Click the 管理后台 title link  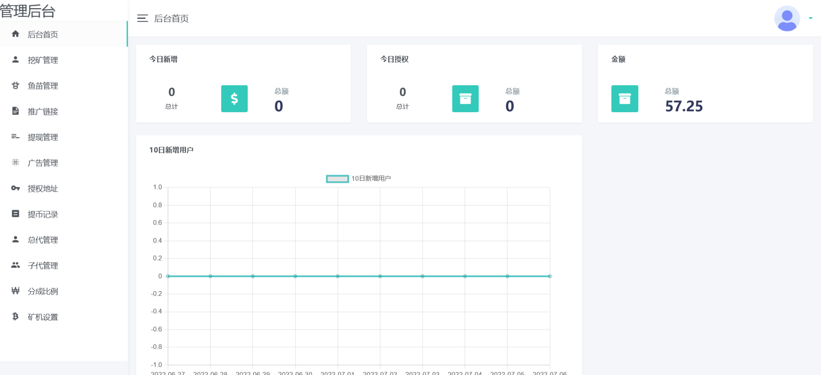(28, 11)
